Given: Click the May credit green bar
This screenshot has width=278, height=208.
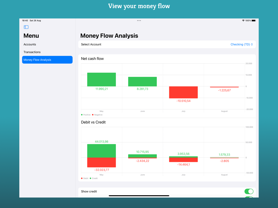Looking at the screenshot, I should tap(101, 151).
